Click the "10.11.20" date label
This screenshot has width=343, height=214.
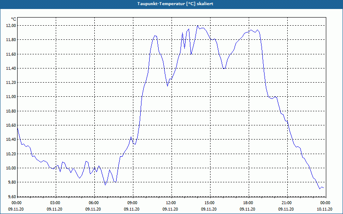point(325,209)
